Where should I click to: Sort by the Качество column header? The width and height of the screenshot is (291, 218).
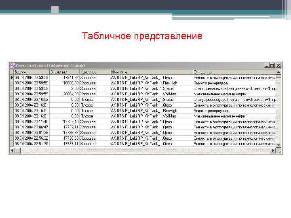[95, 72]
